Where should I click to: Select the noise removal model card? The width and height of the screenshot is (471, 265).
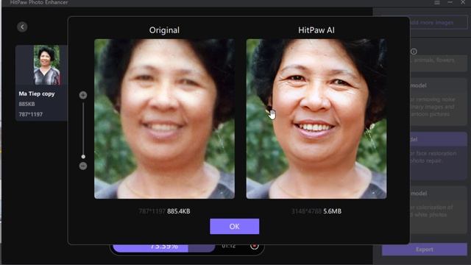pyautogui.click(x=439, y=102)
